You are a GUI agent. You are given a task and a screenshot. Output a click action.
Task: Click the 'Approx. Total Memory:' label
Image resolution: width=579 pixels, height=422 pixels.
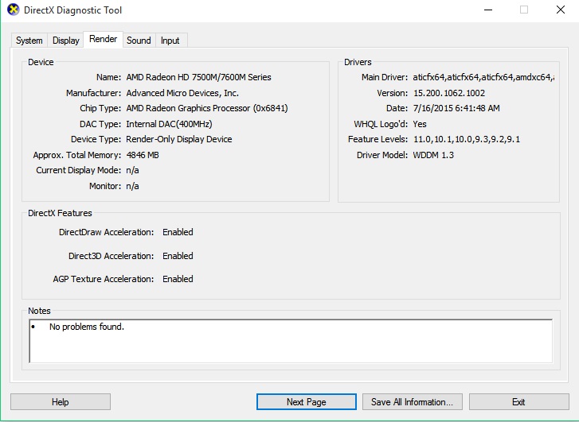click(x=77, y=155)
